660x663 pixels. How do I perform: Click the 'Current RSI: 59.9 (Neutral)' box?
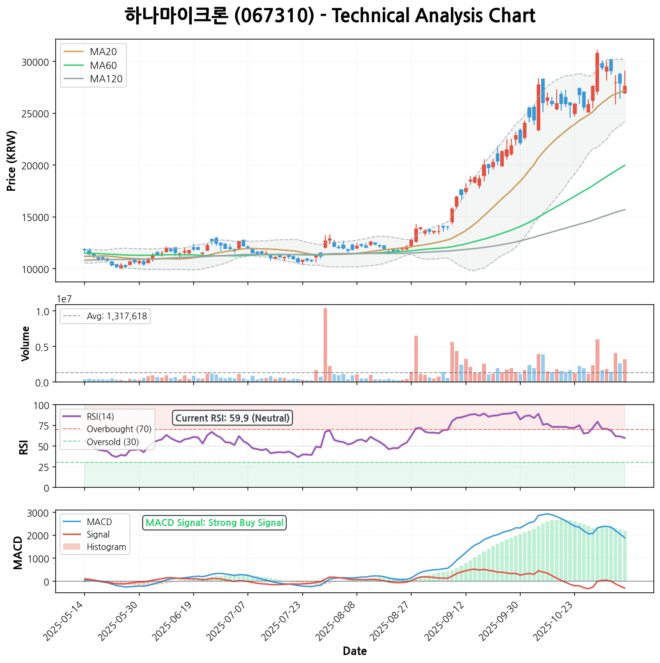[x=232, y=418]
